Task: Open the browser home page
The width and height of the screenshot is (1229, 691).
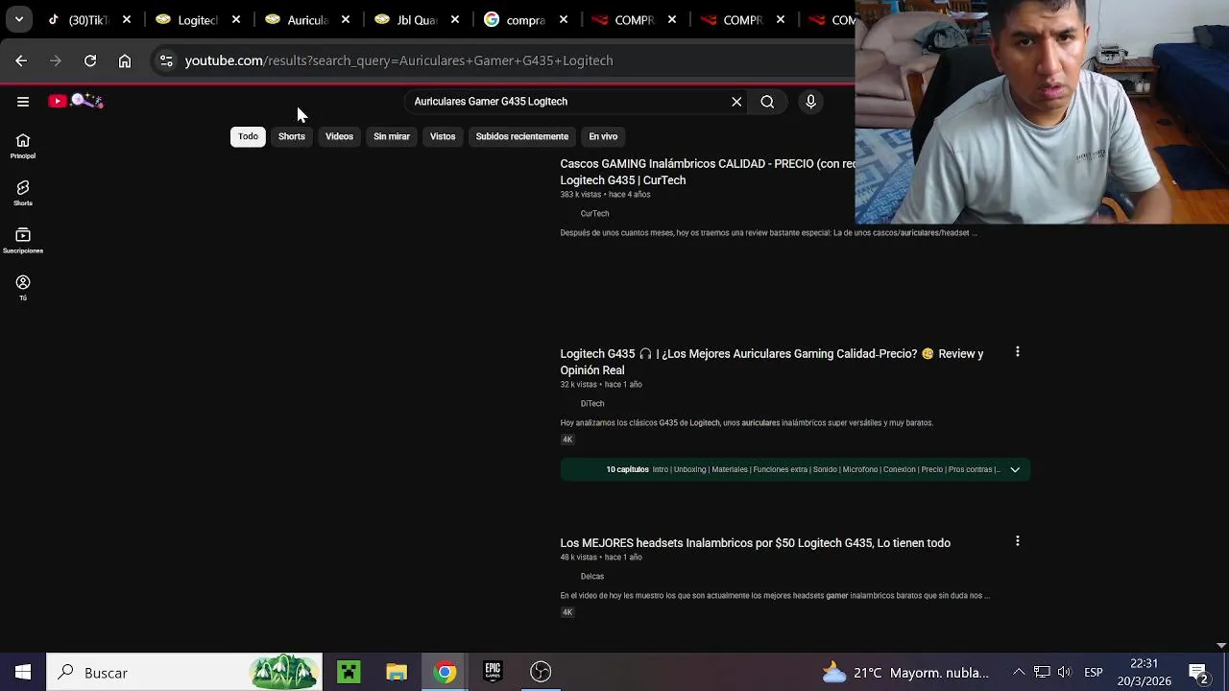Action: point(125,60)
